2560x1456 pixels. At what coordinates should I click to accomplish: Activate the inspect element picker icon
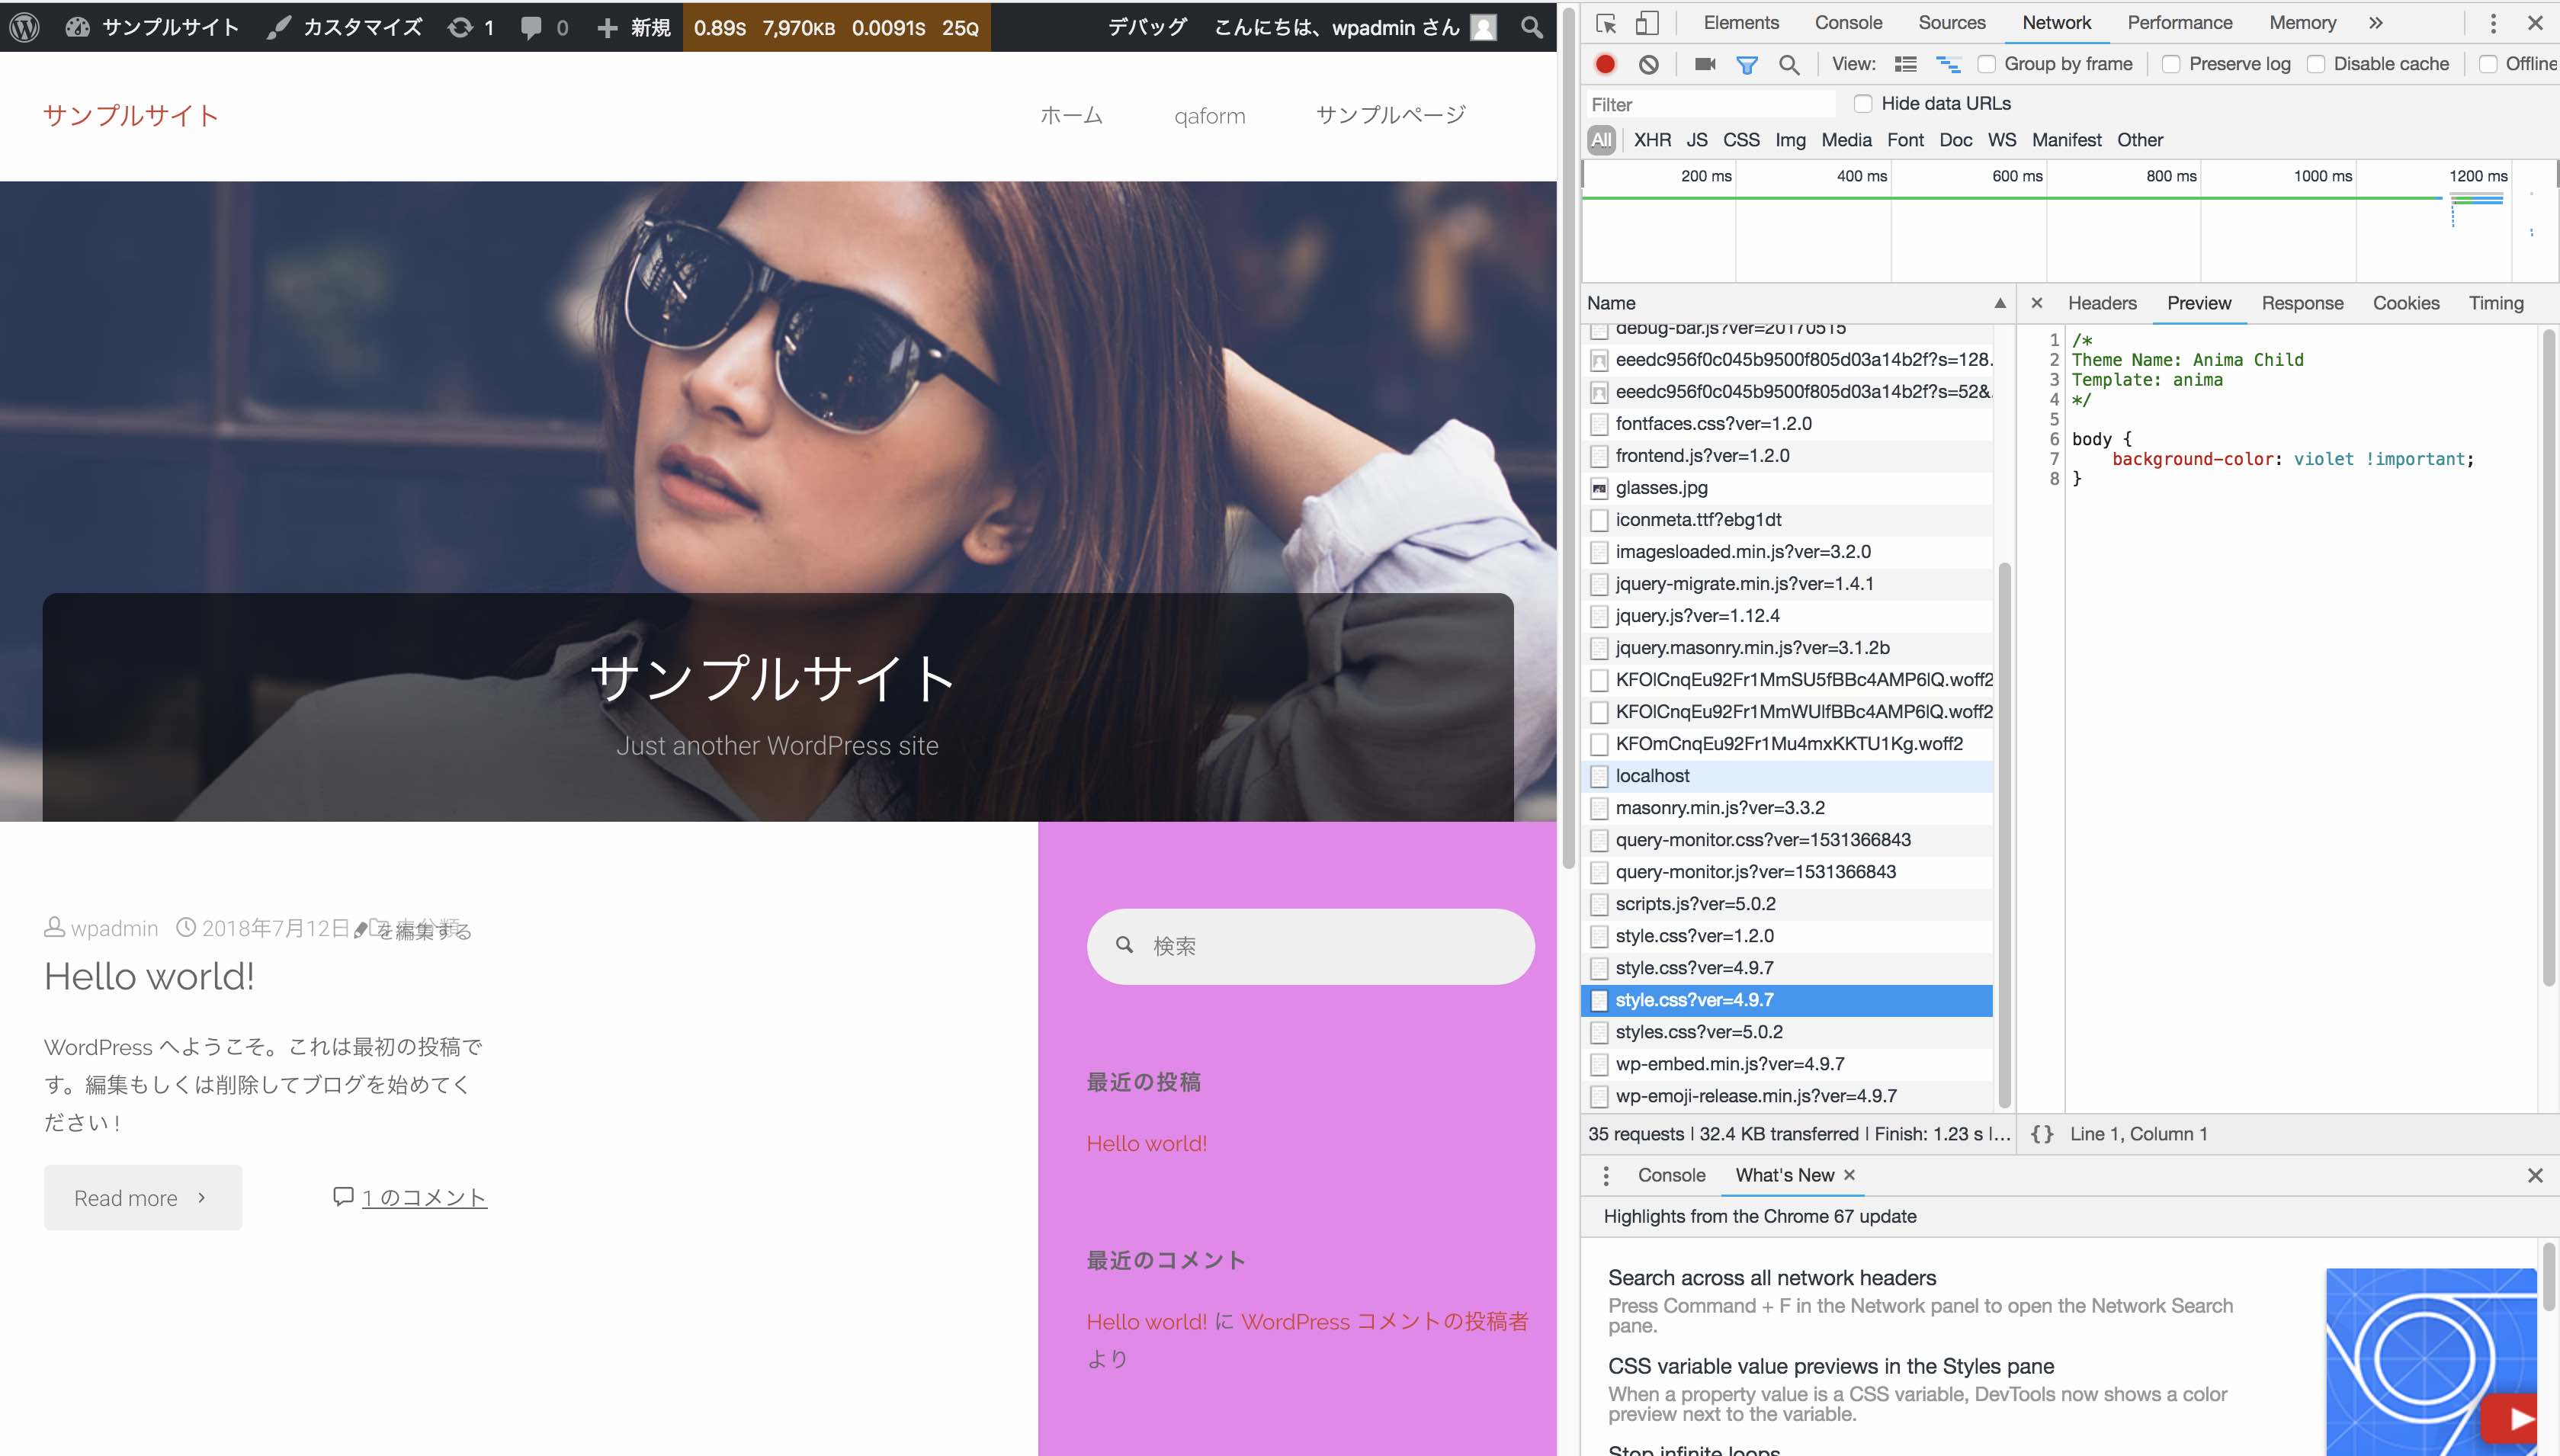pyautogui.click(x=1606, y=23)
